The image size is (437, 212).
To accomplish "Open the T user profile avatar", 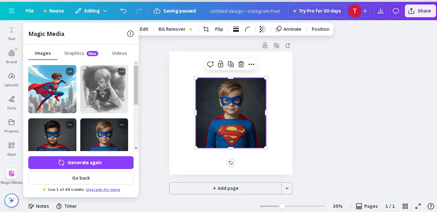I will (x=354, y=11).
